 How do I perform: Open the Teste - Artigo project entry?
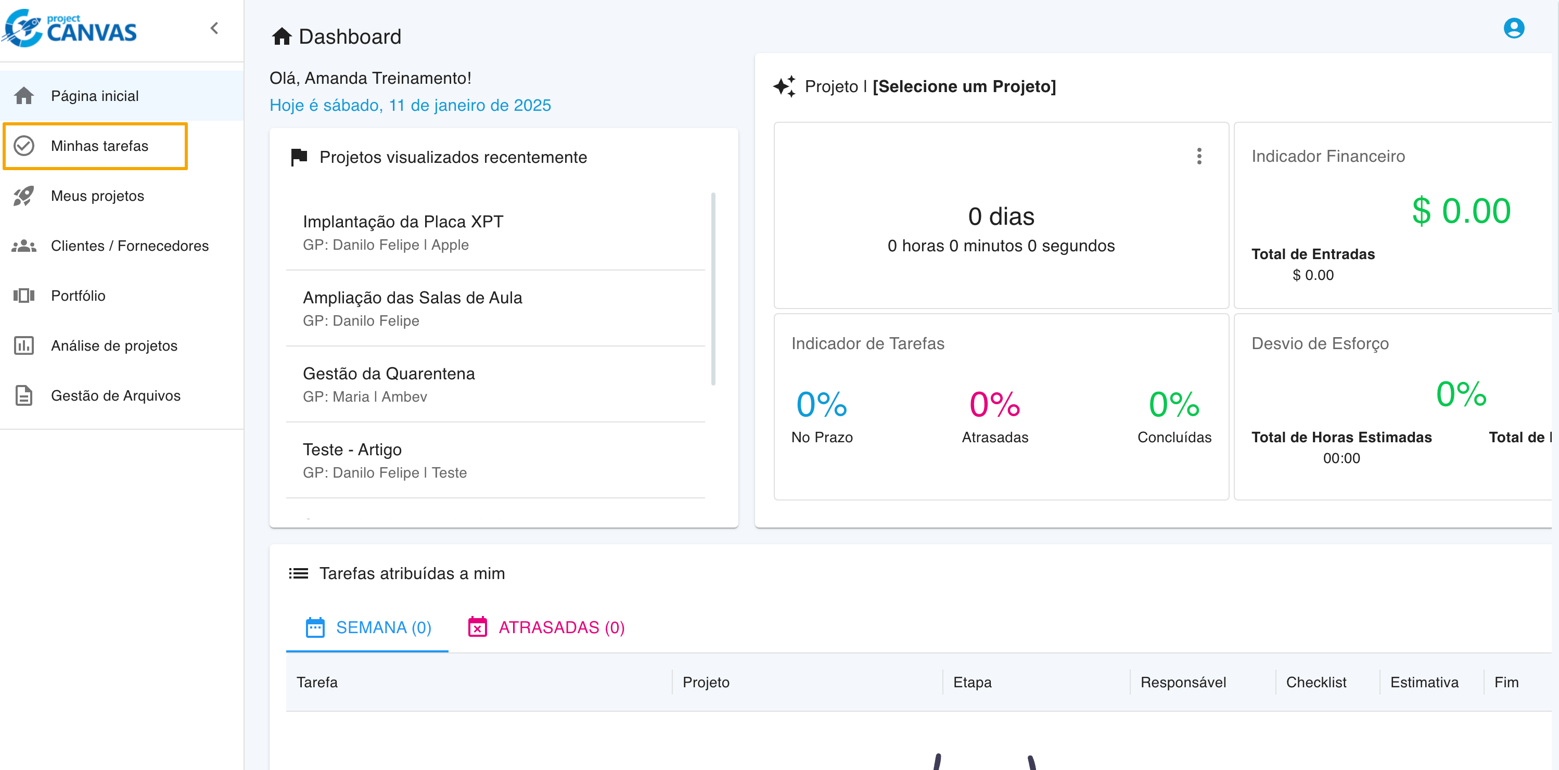(352, 450)
